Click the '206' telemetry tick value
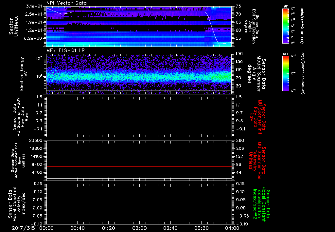The width and height of the screenshot is (335, 232). tap(239, 148)
